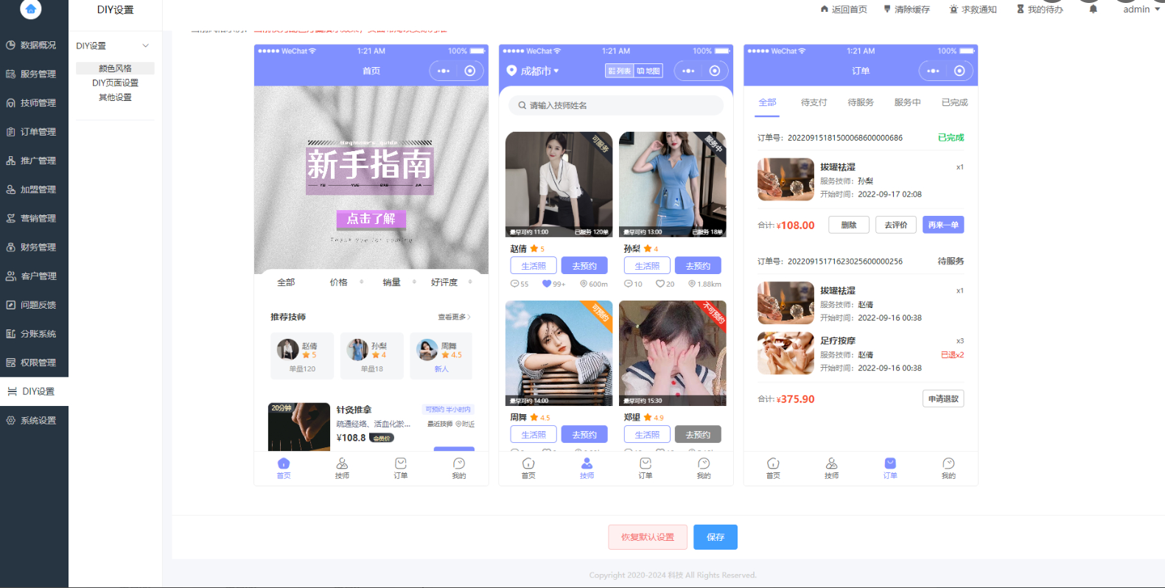The height and width of the screenshot is (588, 1165).
Task: Open 我的待办 in the top bar
Action: 1040,10
